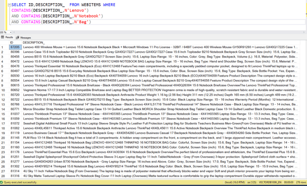Select the ID column header
The height and width of the screenshot is (186, 307).
click(15, 43)
